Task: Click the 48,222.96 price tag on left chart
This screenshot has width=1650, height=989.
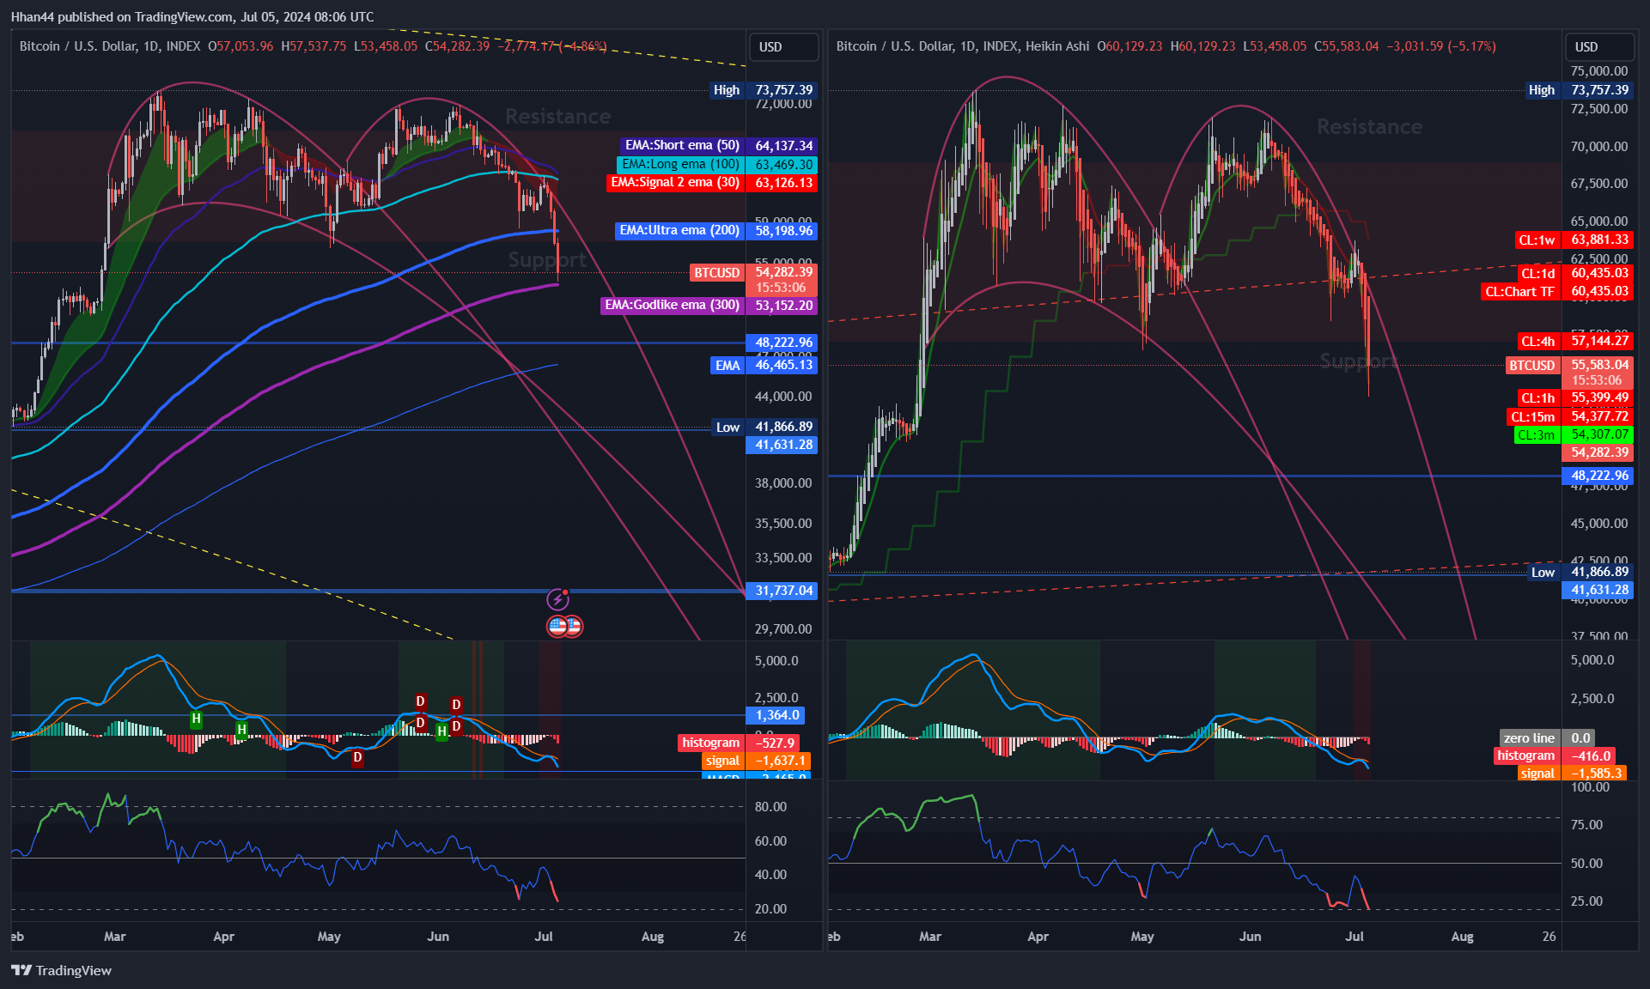Action: (782, 343)
